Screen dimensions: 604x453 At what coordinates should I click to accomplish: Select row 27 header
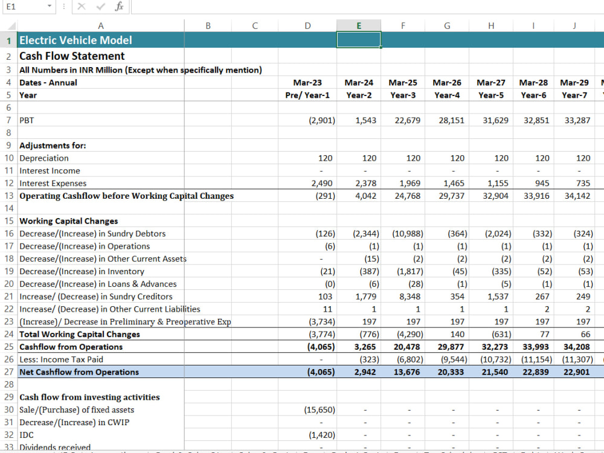tap(8, 371)
